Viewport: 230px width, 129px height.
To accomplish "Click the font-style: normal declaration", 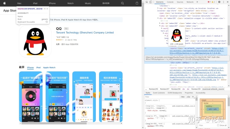I will 157,111.
